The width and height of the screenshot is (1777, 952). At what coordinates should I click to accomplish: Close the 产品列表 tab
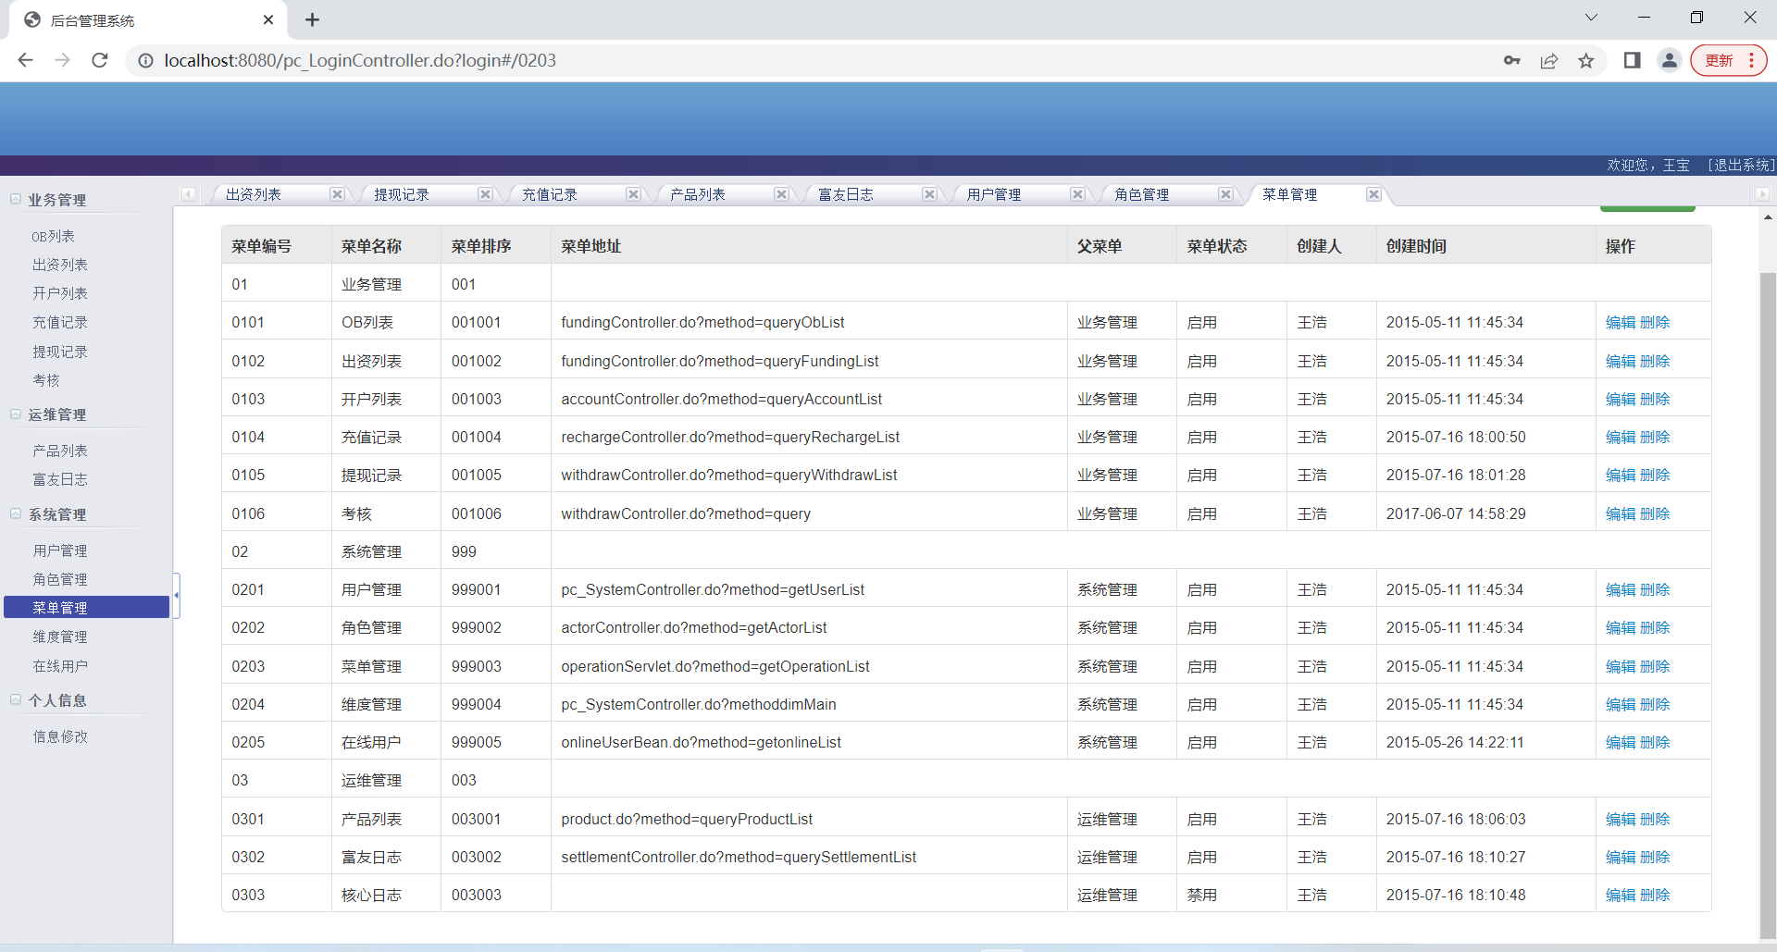781,194
